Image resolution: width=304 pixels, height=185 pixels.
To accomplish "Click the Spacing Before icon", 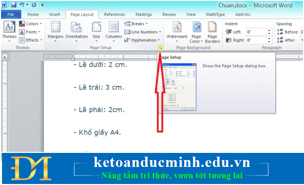I will click(280, 32).
